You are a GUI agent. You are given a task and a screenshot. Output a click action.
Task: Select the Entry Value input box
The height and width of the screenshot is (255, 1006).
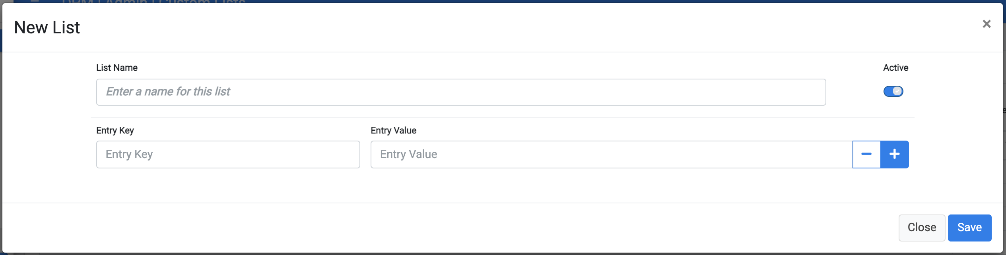[x=612, y=154]
